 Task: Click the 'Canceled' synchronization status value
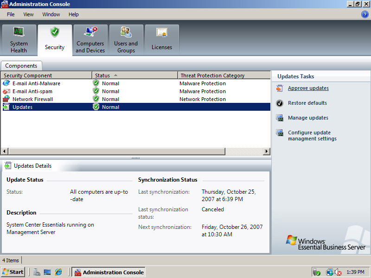[x=213, y=209]
